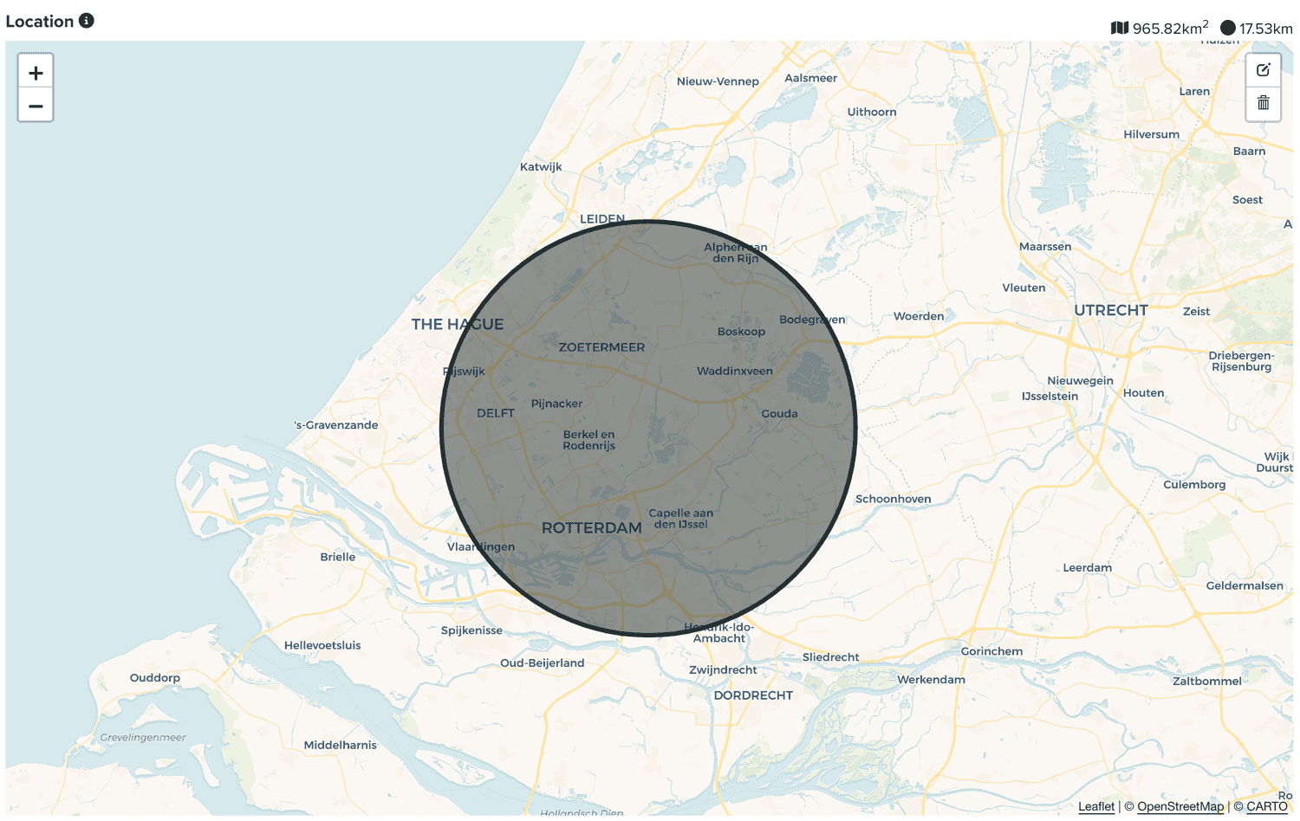The image size is (1300, 821).
Task: Click the 'Katwijk' map label
Action: pyautogui.click(x=541, y=167)
